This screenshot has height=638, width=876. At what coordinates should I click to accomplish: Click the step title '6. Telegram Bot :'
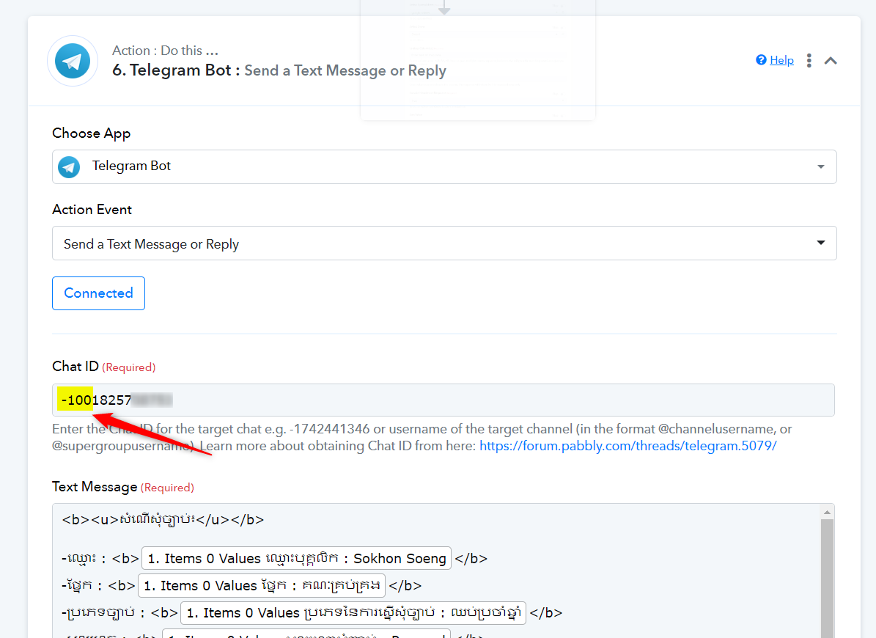tap(176, 70)
